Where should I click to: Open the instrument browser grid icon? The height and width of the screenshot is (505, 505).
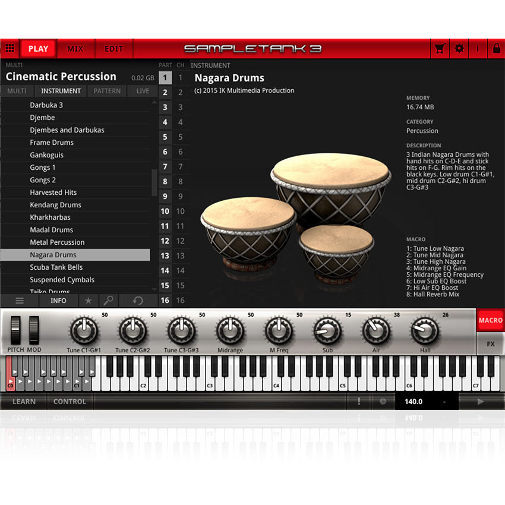point(10,48)
